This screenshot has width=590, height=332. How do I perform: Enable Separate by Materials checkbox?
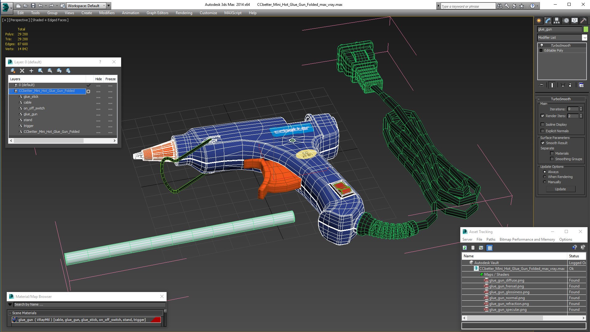click(x=552, y=153)
